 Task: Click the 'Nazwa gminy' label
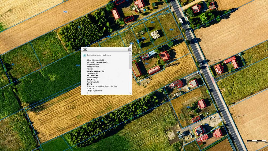point(93,73)
